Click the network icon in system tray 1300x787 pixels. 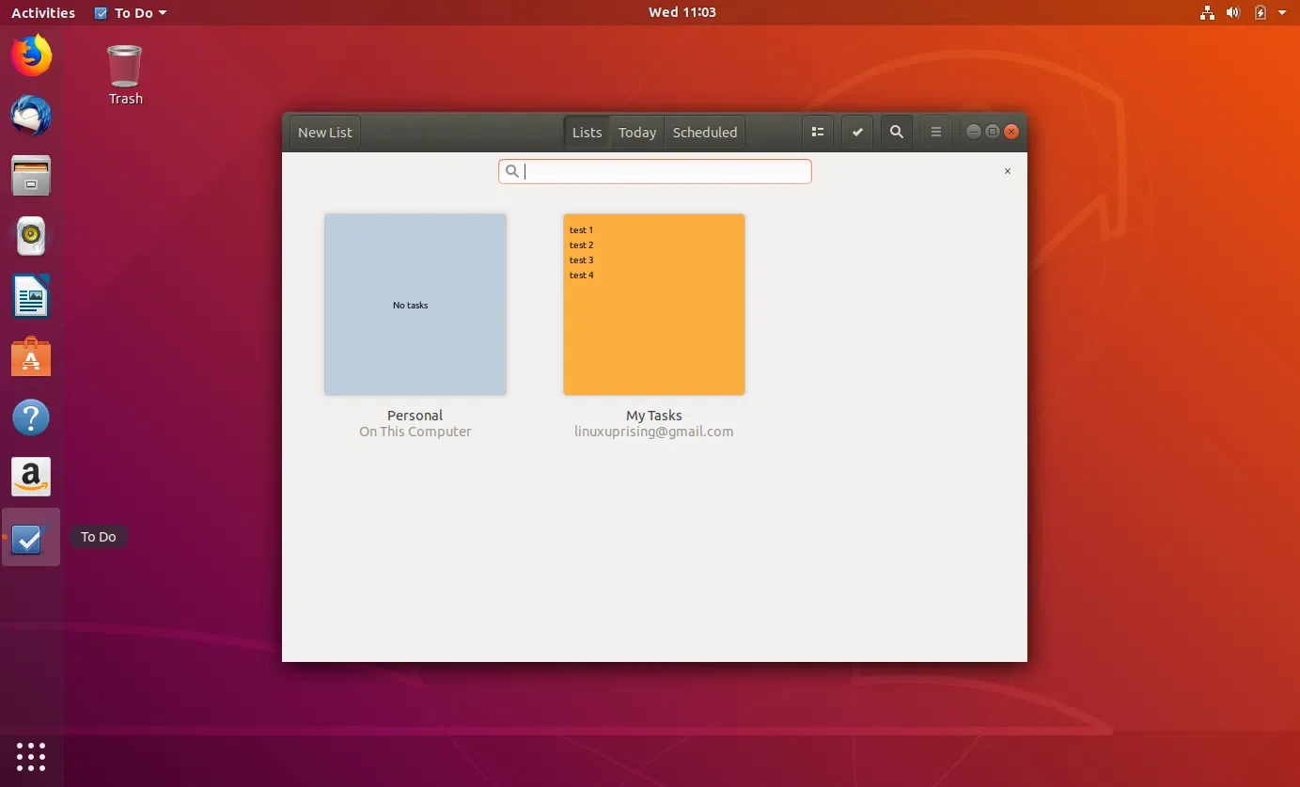[x=1208, y=13]
